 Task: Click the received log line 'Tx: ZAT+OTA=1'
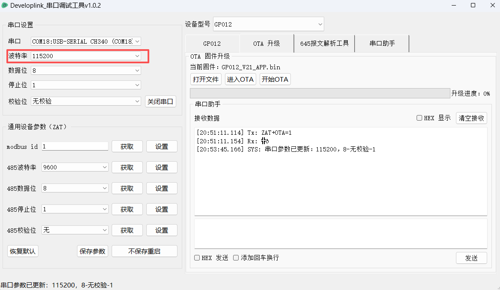coord(244,133)
